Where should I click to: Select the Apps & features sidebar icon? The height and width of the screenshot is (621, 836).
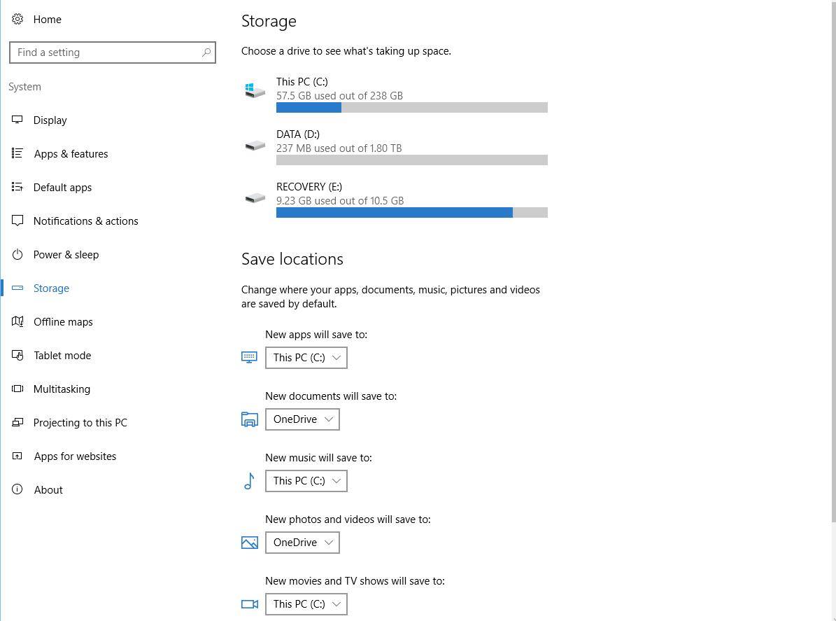17,153
